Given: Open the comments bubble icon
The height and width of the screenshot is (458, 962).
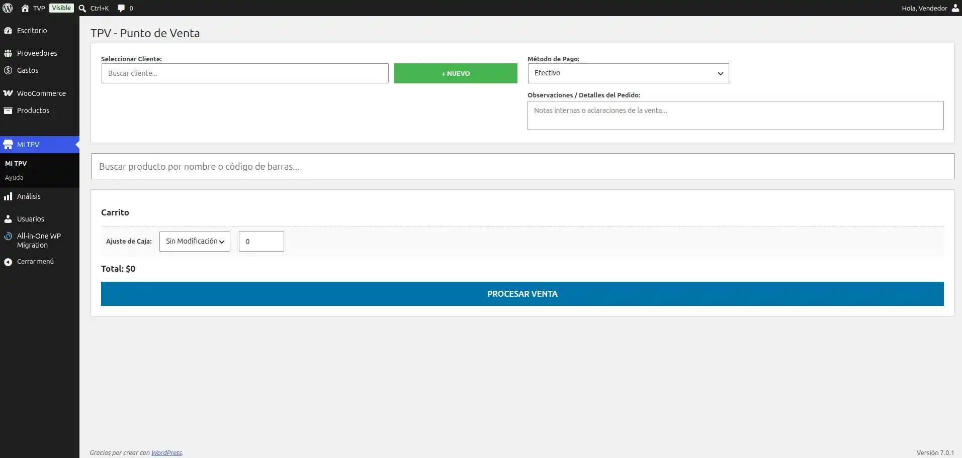Looking at the screenshot, I should pos(121,8).
